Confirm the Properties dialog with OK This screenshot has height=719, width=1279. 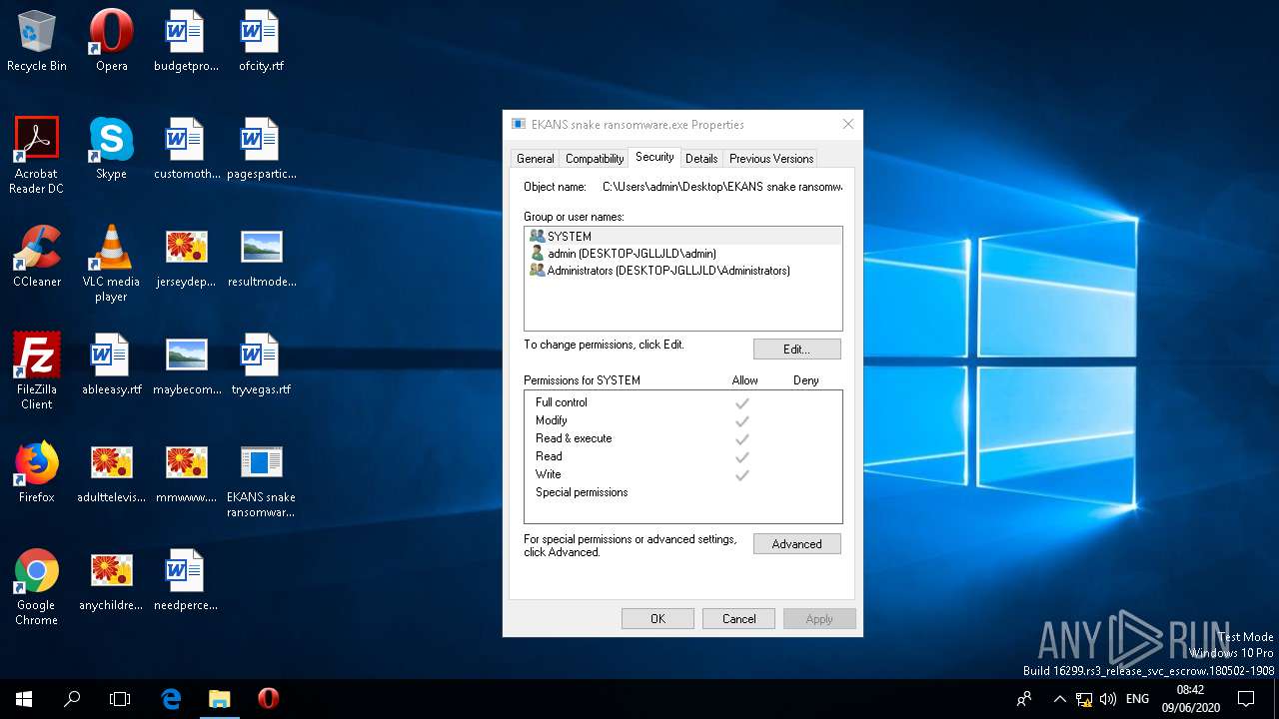click(657, 619)
